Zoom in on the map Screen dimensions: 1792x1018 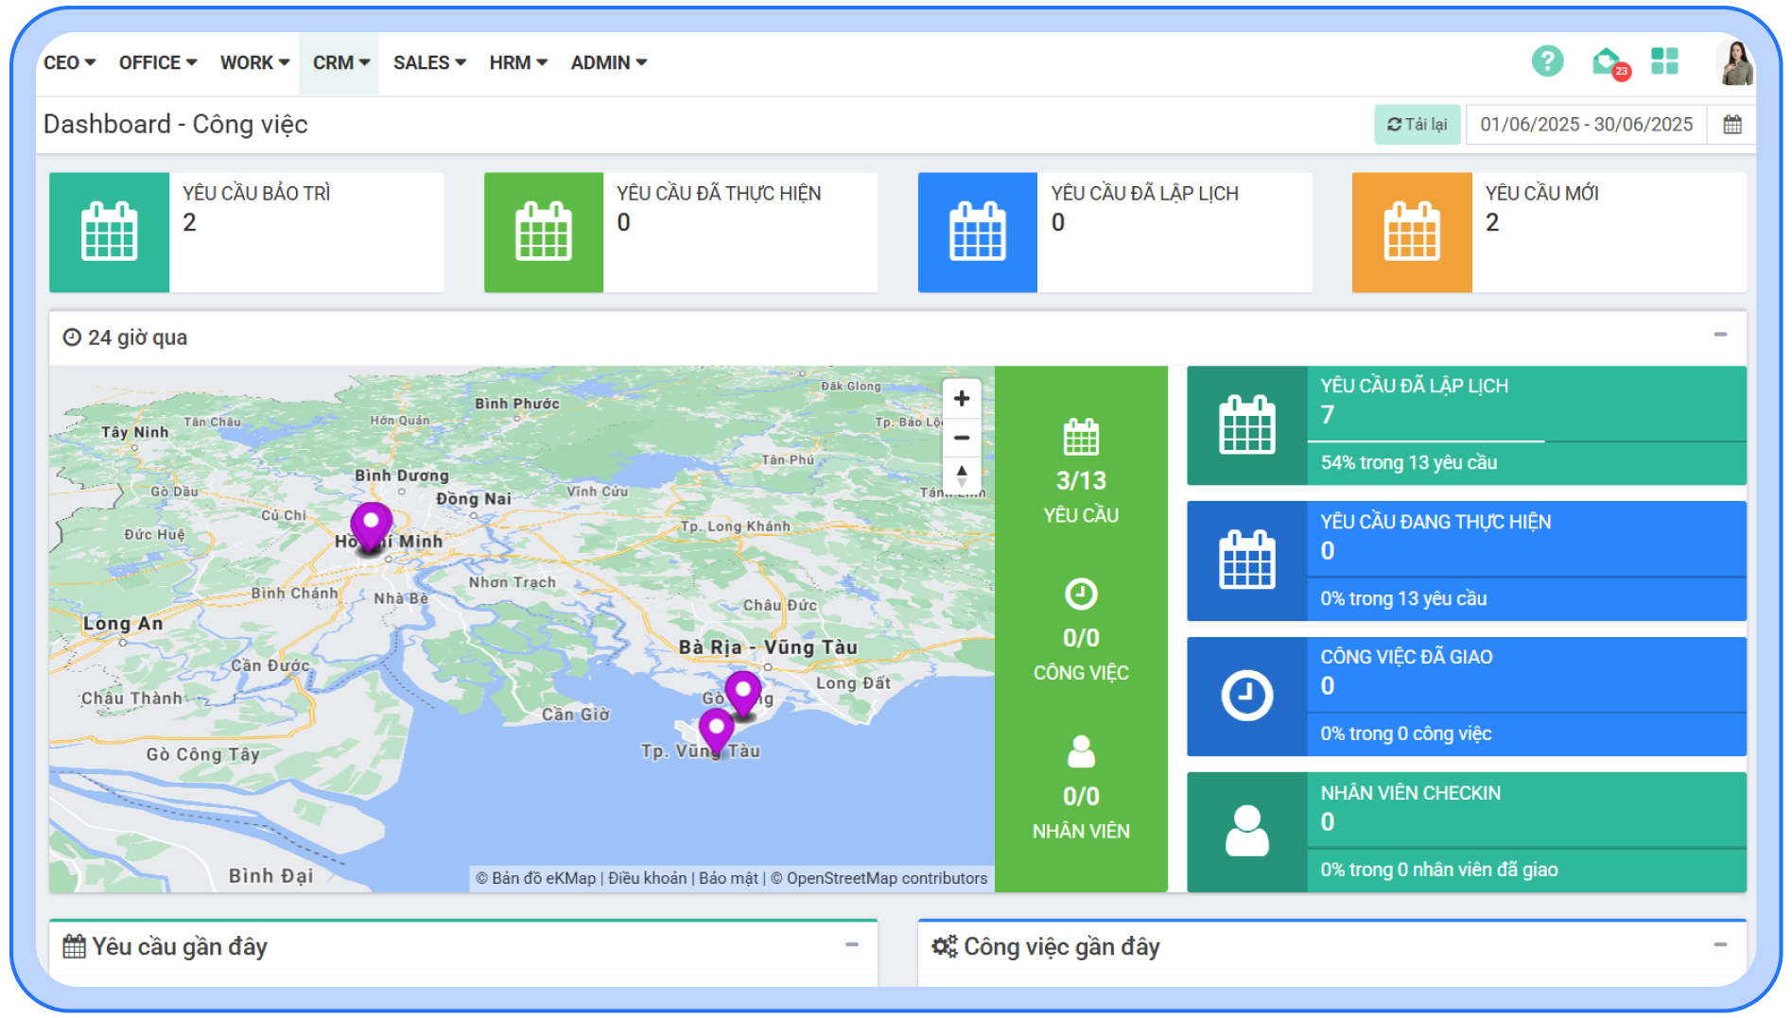pos(962,399)
